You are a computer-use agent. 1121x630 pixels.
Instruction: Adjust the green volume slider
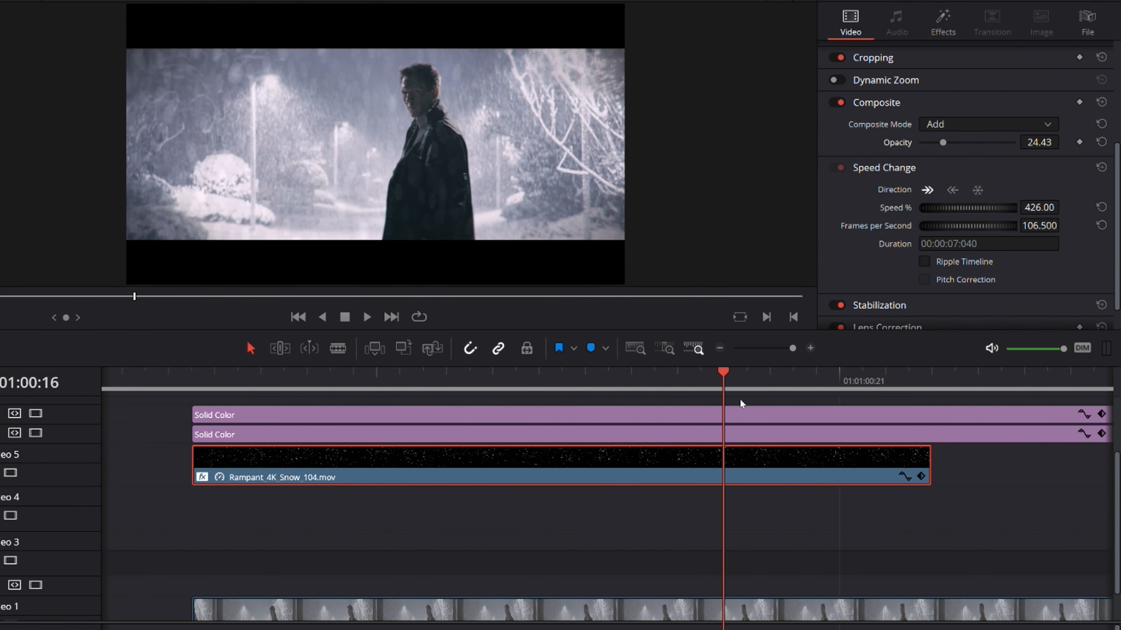(1037, 349)
